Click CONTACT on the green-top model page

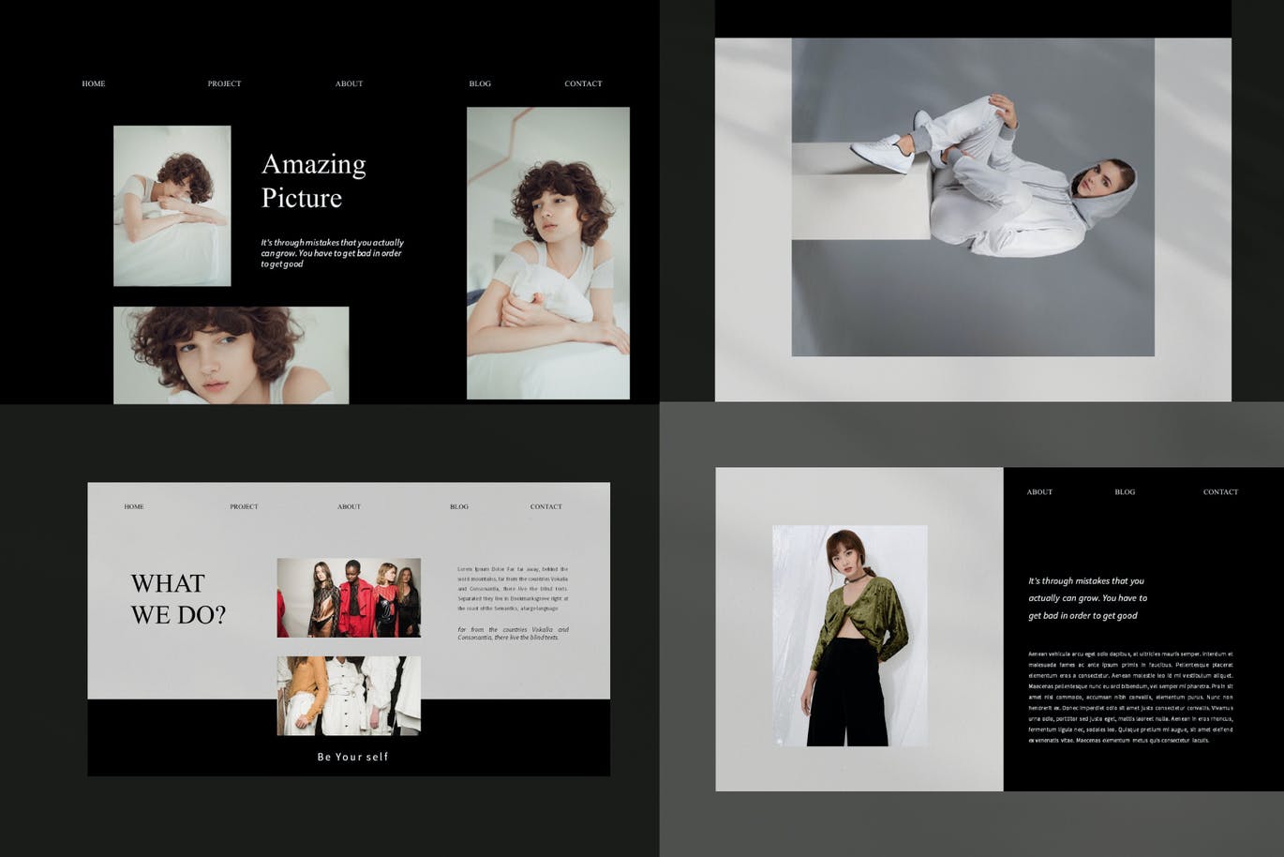pos(1220,491)
